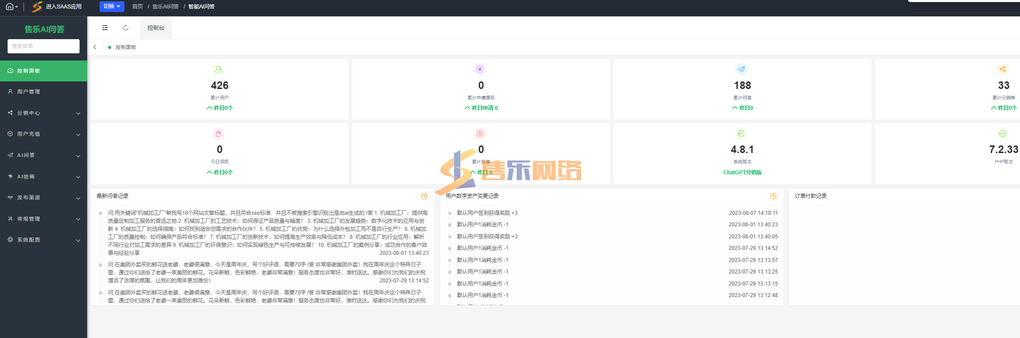The height and width of the screenshot is (338, 1020).
Task: Click the 今日活跃 flame icon
Action: (218, 133)
